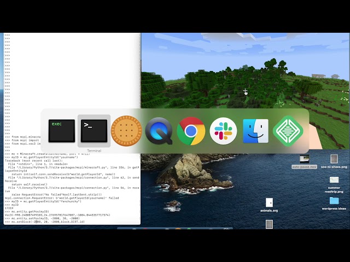Switch to Finder in the app switcher
The image size is (350, 262).
coord(255,131)
